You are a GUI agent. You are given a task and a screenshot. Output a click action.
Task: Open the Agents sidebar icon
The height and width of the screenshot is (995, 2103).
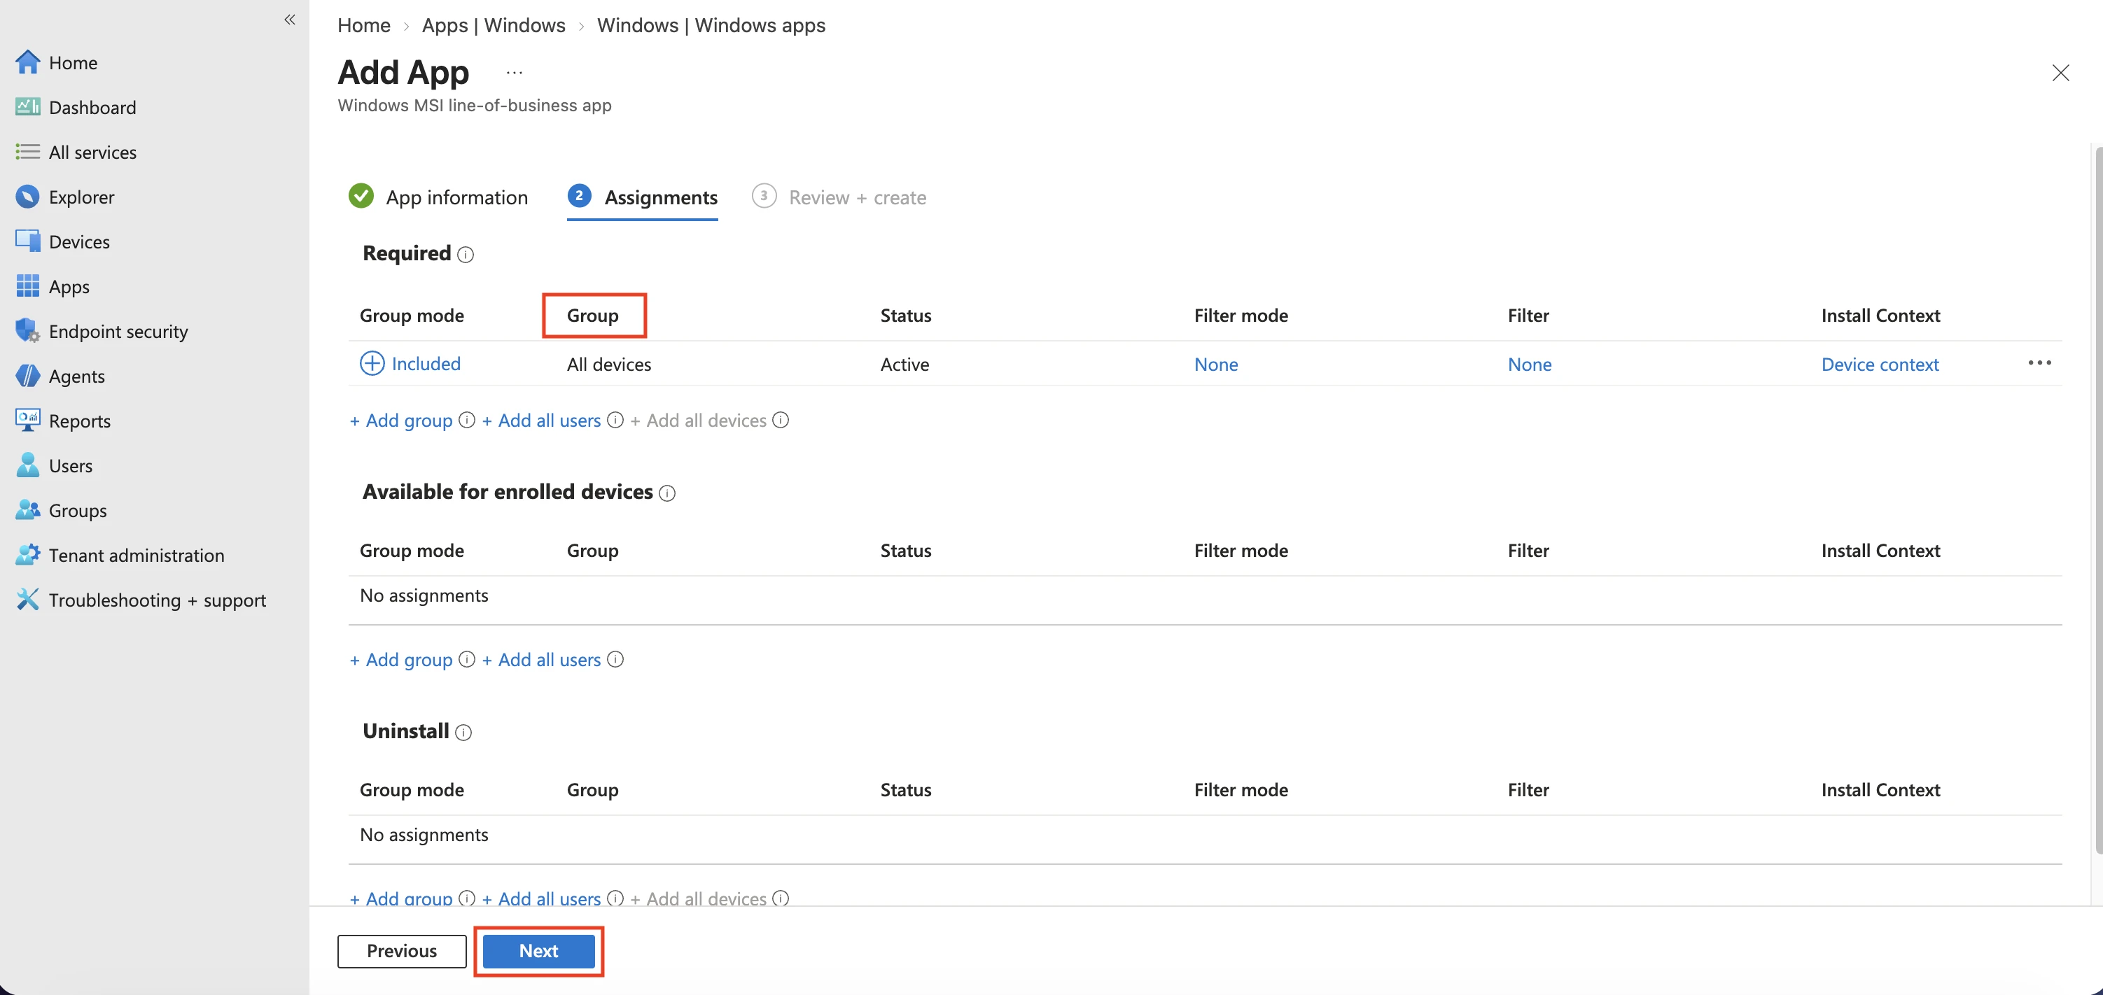pos(28,376)
